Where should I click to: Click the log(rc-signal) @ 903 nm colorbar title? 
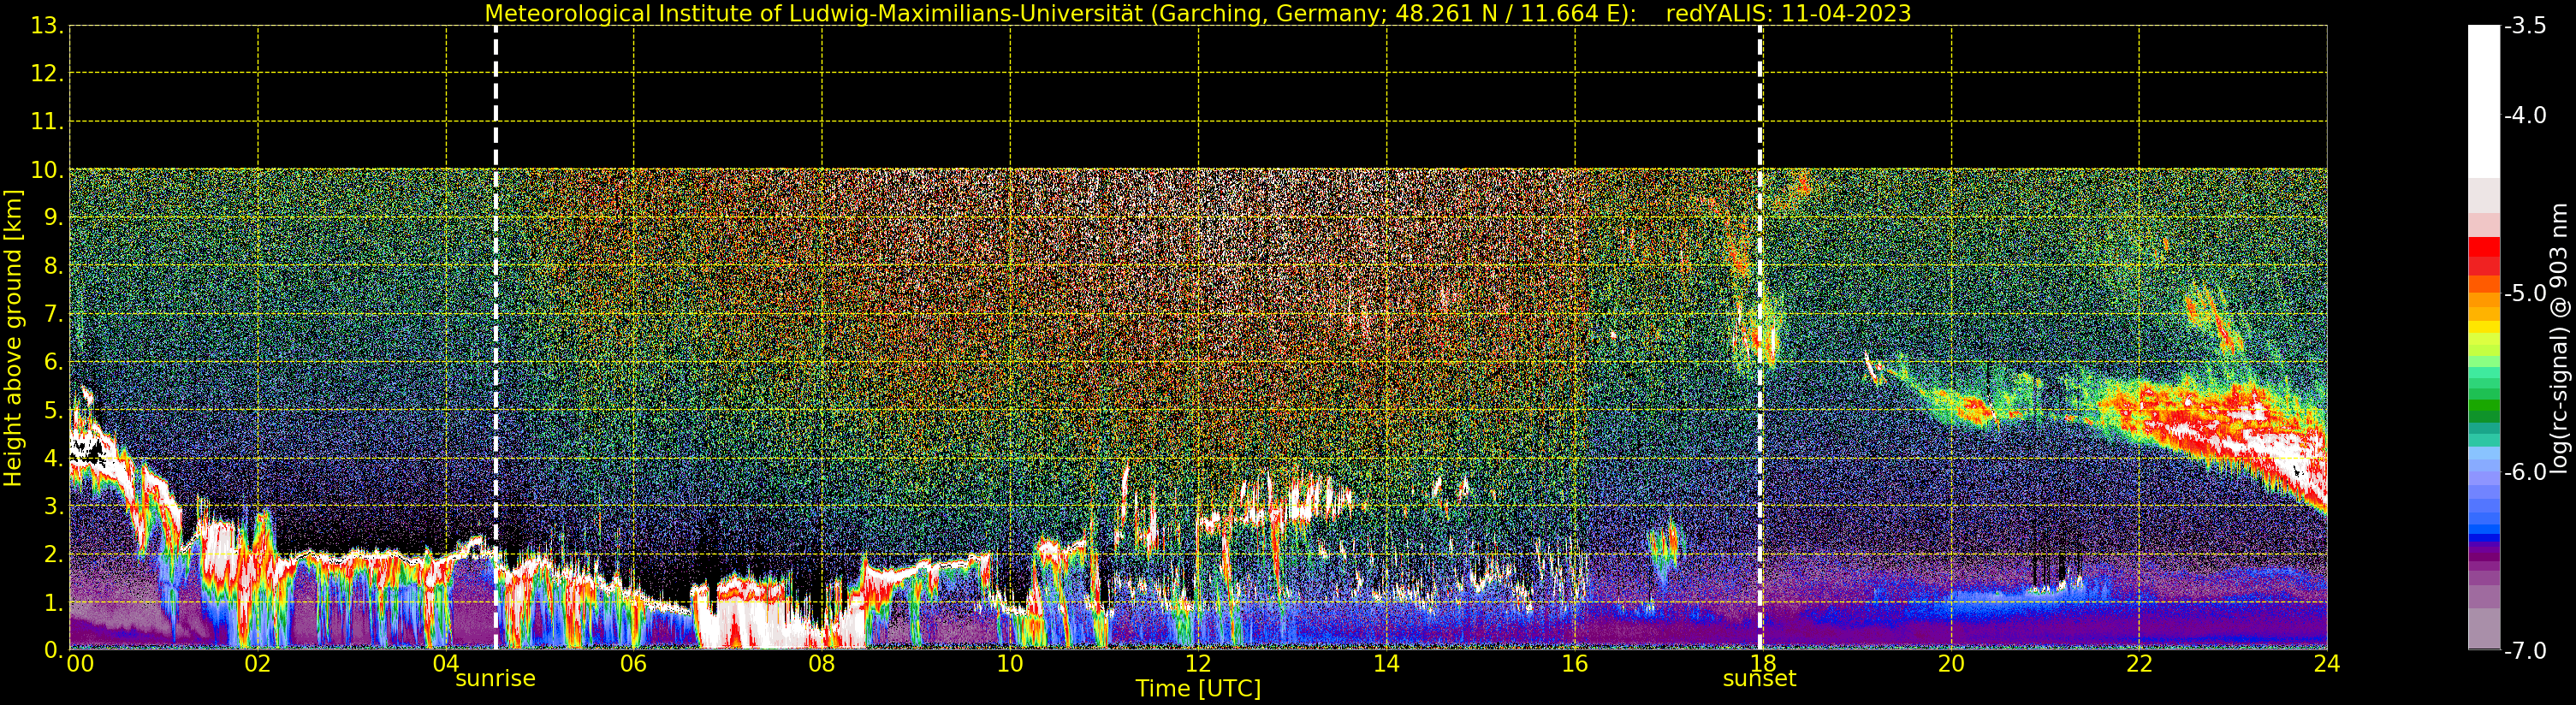[2560, 338]
